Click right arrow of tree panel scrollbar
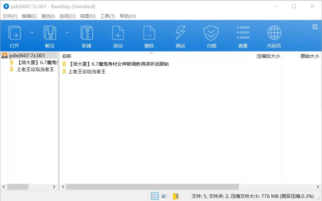Viewport: 322px width, 201px height. click(54, 187)
